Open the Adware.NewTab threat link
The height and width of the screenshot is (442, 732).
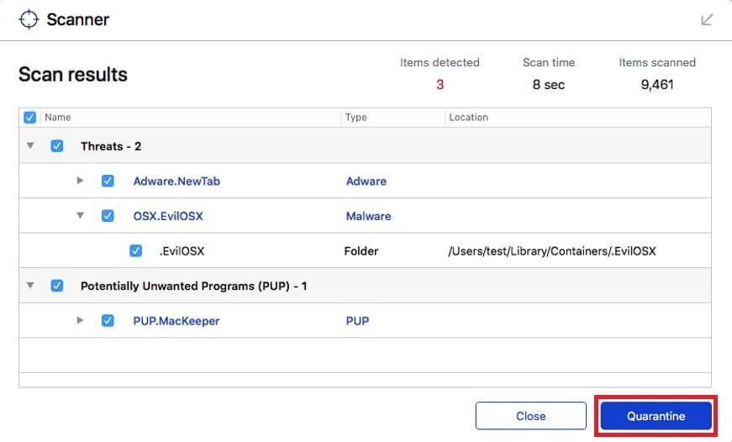tap(176, 182)
